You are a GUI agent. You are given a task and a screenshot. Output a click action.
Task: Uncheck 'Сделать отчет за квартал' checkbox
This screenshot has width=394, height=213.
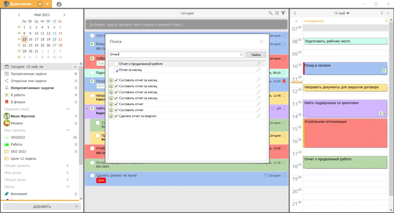click(116, 116)
